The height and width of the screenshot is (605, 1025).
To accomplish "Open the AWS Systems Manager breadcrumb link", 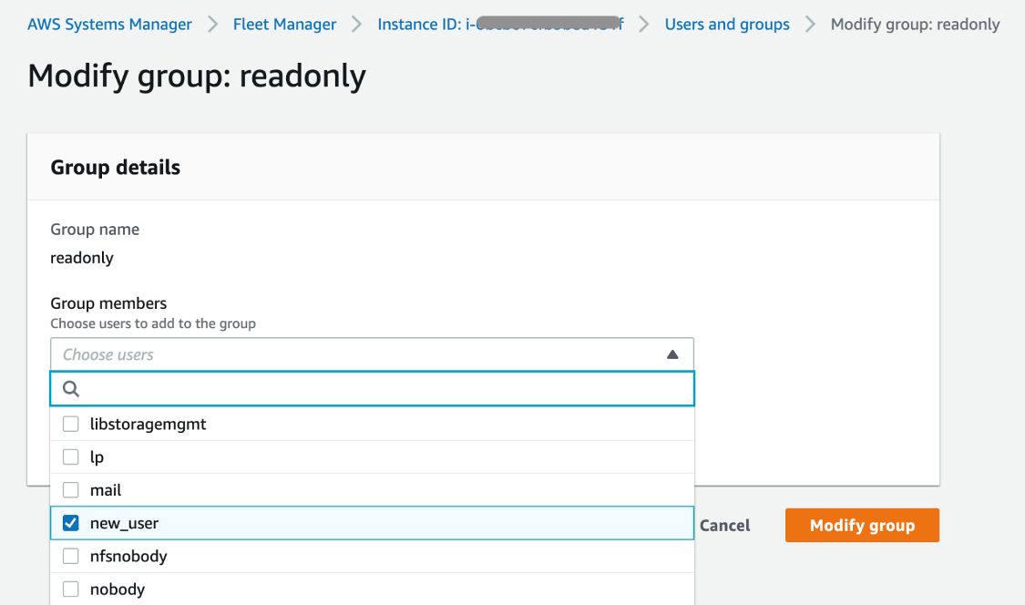I will pyautogui.click(x=109, y=24).
